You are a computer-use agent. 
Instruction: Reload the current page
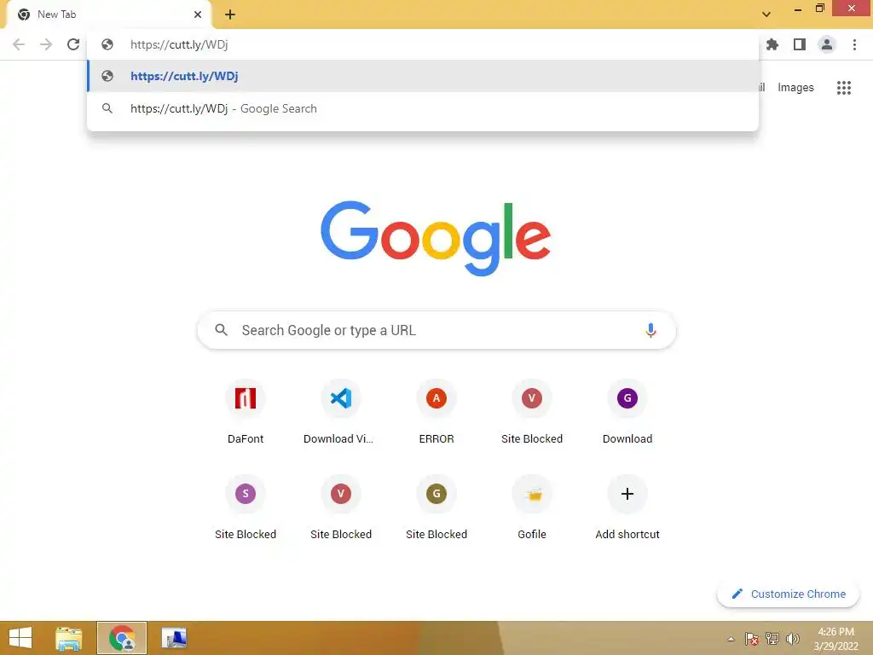[73, 44]
